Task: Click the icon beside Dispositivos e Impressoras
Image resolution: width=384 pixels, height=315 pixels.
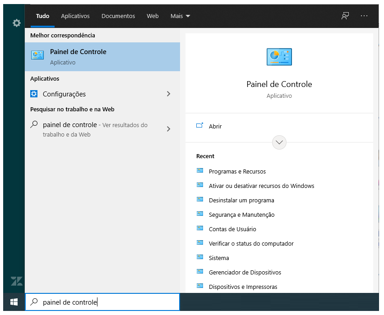Action: click(200, 286)
